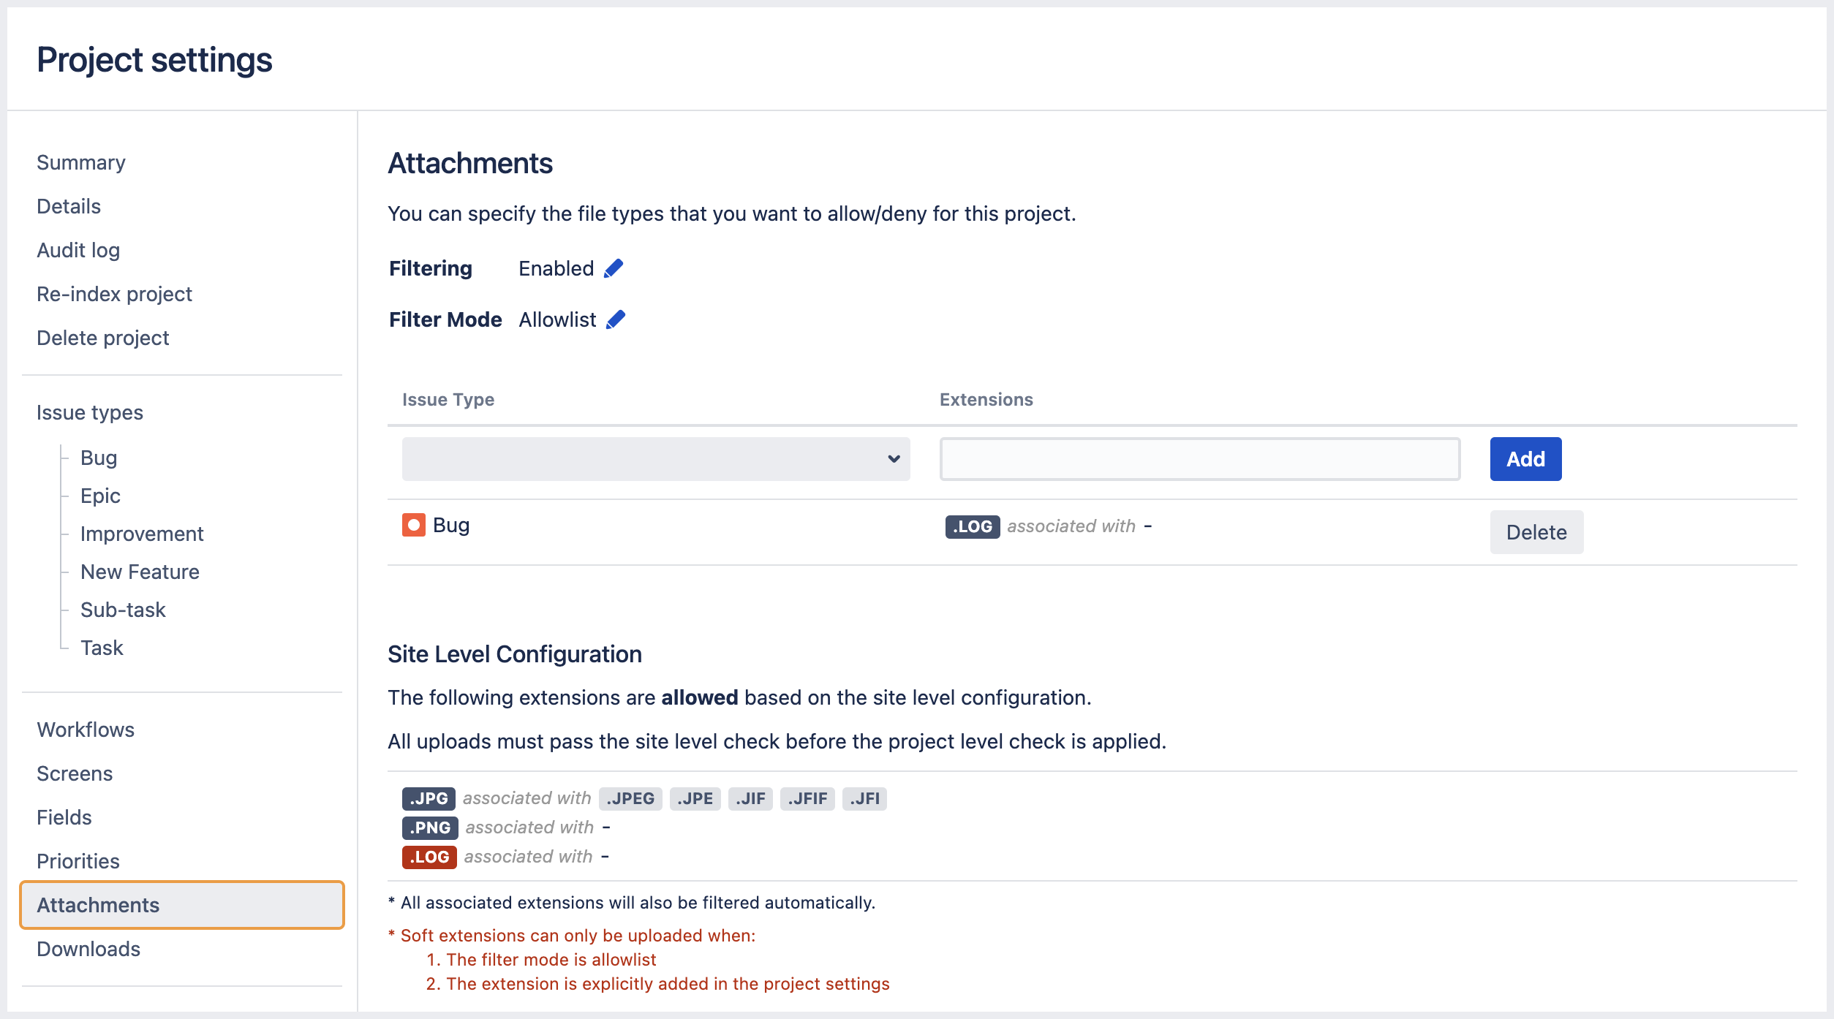Screen dimensions: 1834x1019
Task: Click the .JFIF associated extension badge
Action: point(807,798)
